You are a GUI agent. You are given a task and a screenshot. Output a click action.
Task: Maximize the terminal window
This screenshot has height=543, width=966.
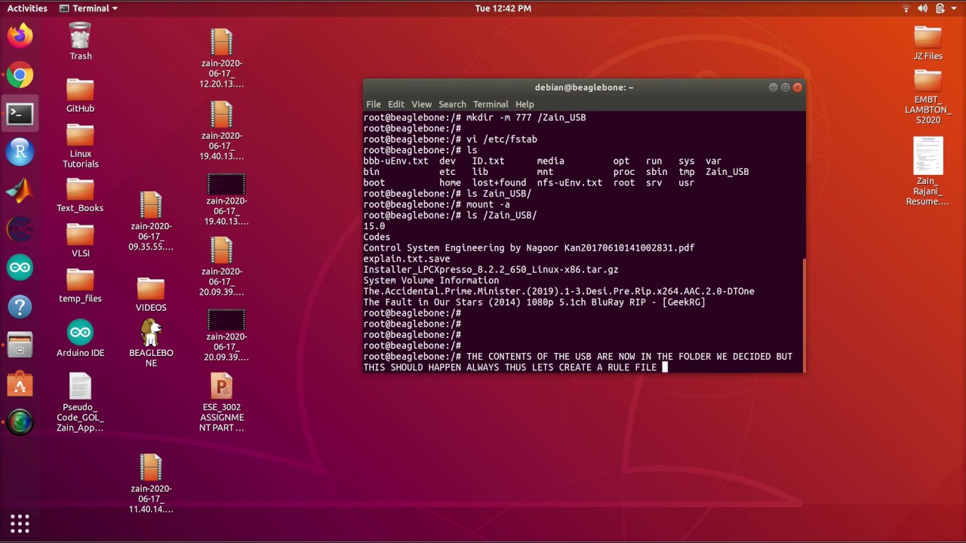pos(785,87)
